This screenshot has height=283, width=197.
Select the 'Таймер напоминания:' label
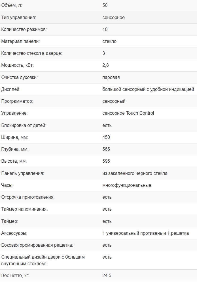click(24, 209)
